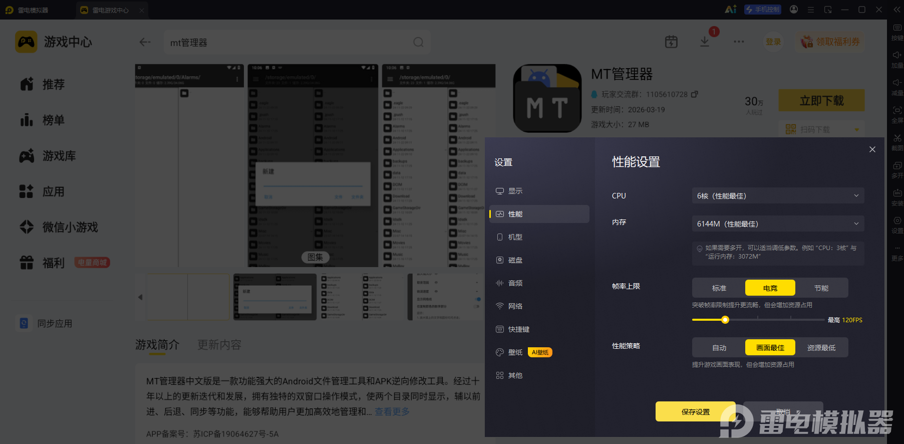Viewport: 904px width, 444px height.
Task: Open the phone control button
Action: click(x=762, y=10)
